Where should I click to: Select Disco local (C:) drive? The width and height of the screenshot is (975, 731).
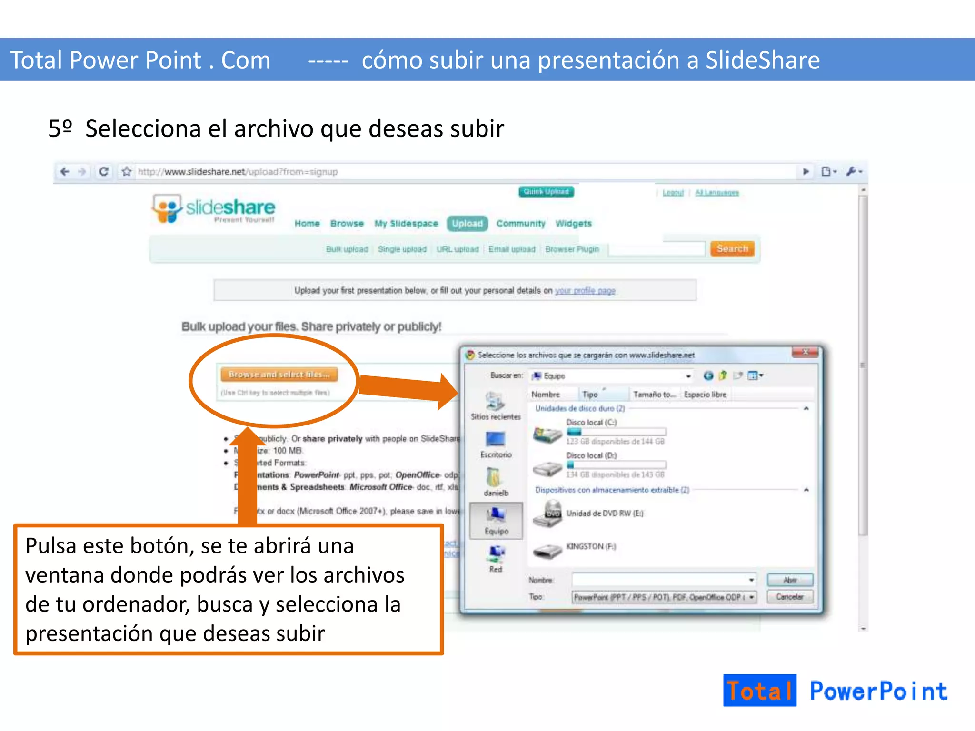599,432
